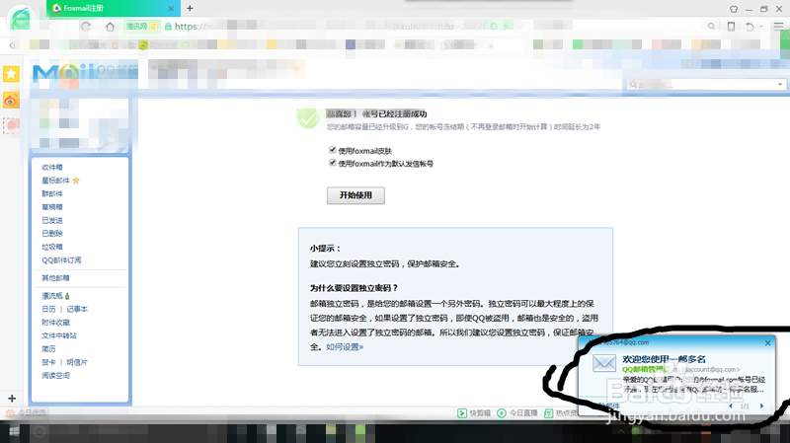Click the yellow star favorites sidebar icon
The height and width of the screenshot is (443, 790).
(11, 74)
